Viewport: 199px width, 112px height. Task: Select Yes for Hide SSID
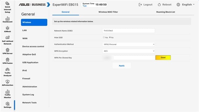point(104,37)
